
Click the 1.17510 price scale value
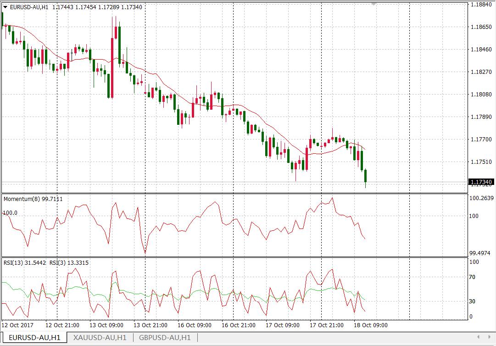[481, 162]
